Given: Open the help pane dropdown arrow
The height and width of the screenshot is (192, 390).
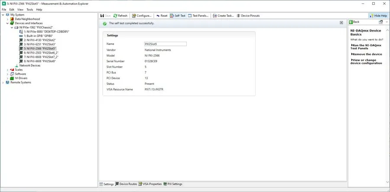Looking at the screenshot, I should point(387,22).
